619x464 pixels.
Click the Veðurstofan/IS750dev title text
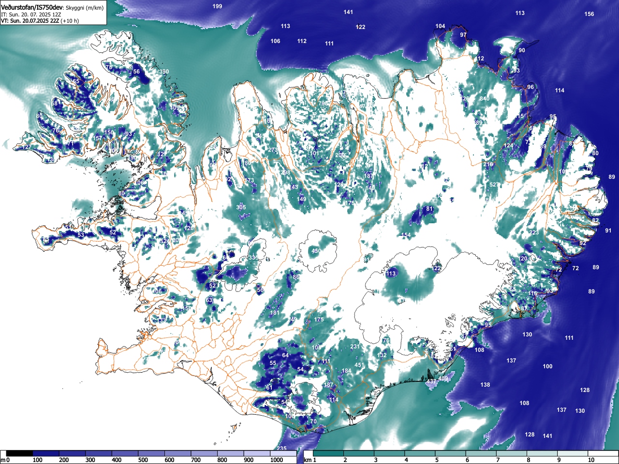point(32,8)
